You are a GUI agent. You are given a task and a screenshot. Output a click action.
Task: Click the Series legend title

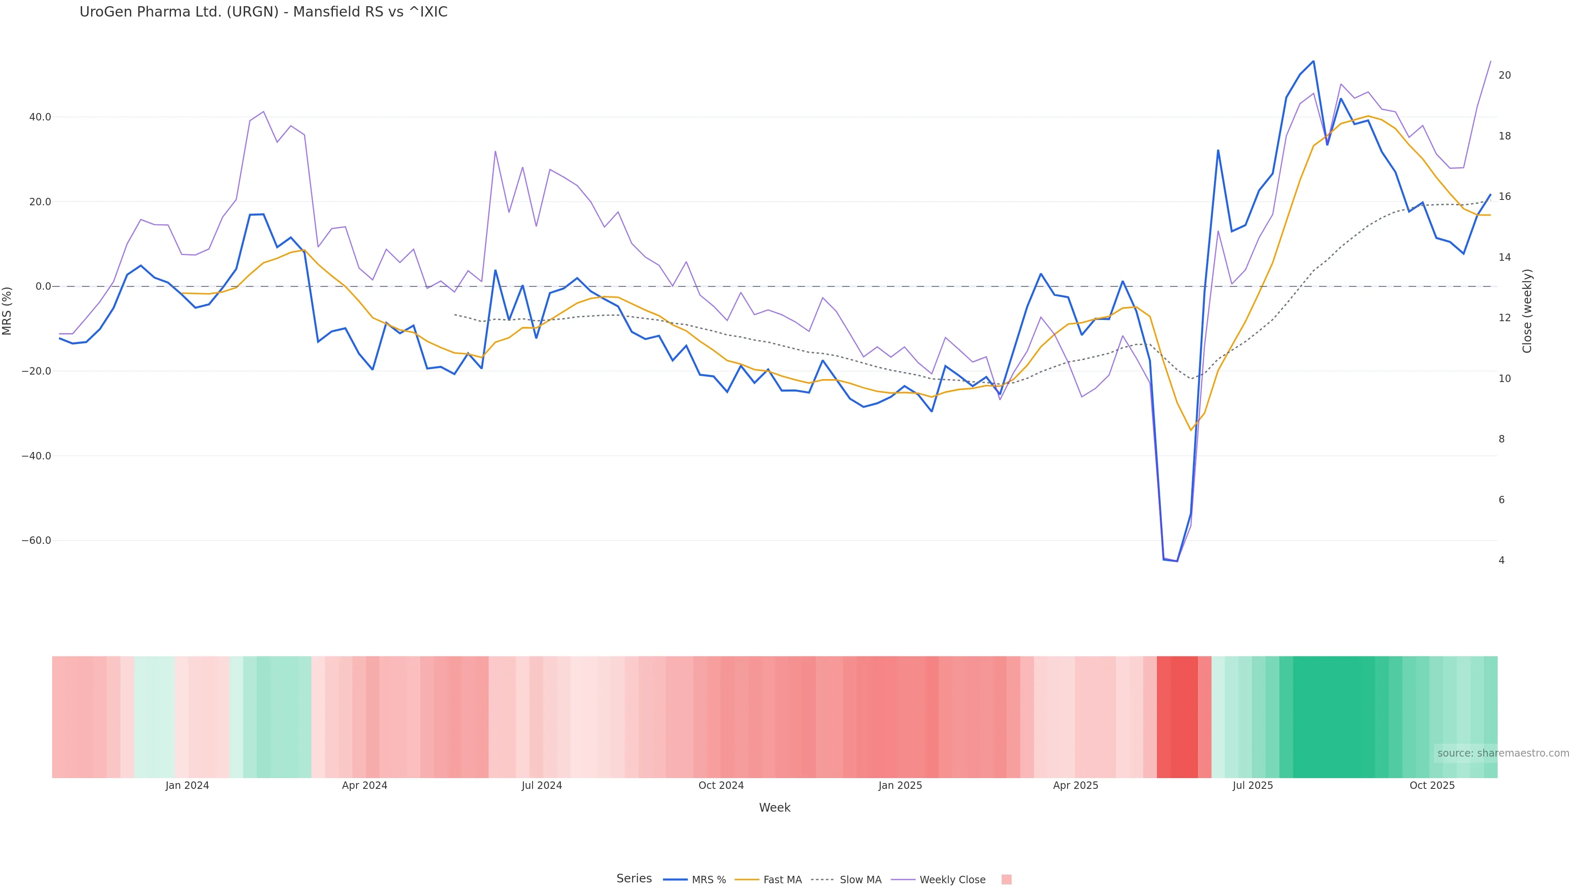(x=634, y=879)
